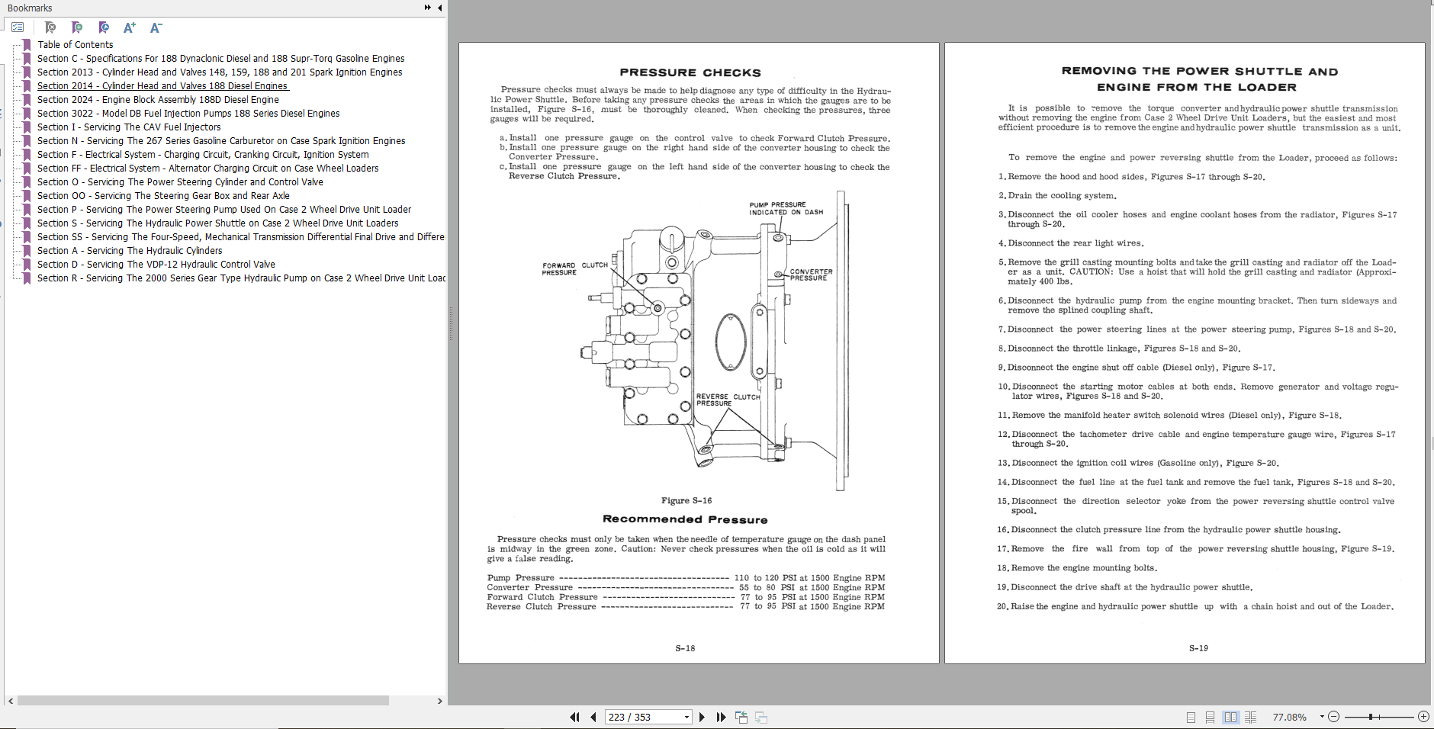The width and height of the screenshot is (1434, 729).
Task: Enable continuous facing page layout
Action: (1252, 717)
